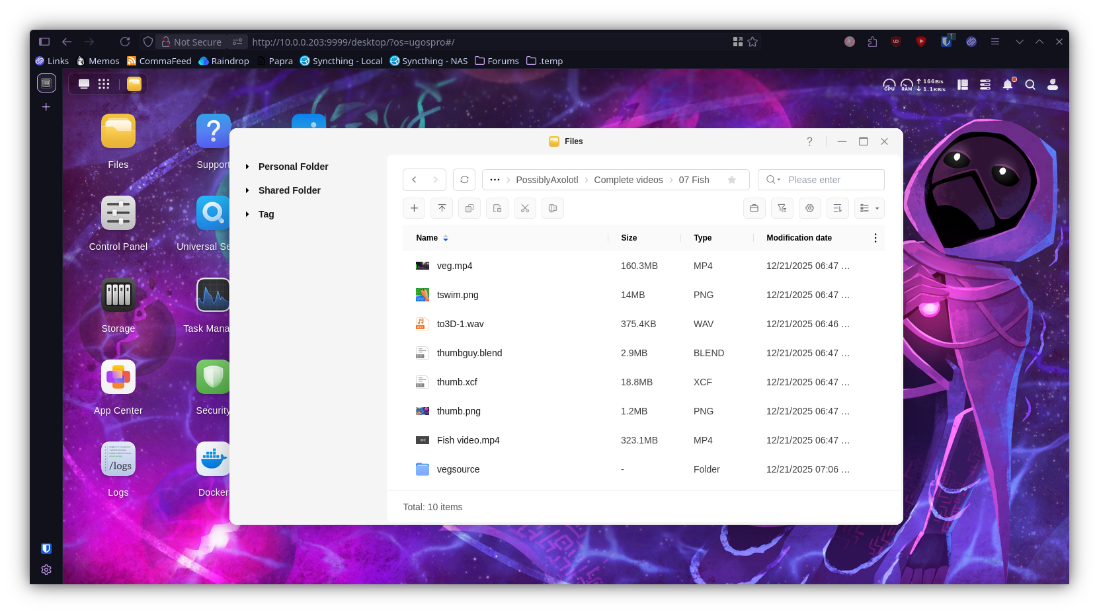Open the filter icon in Files toolbar
The height and width of the screenshot is (614, 1099).
(x=782, y=208)
